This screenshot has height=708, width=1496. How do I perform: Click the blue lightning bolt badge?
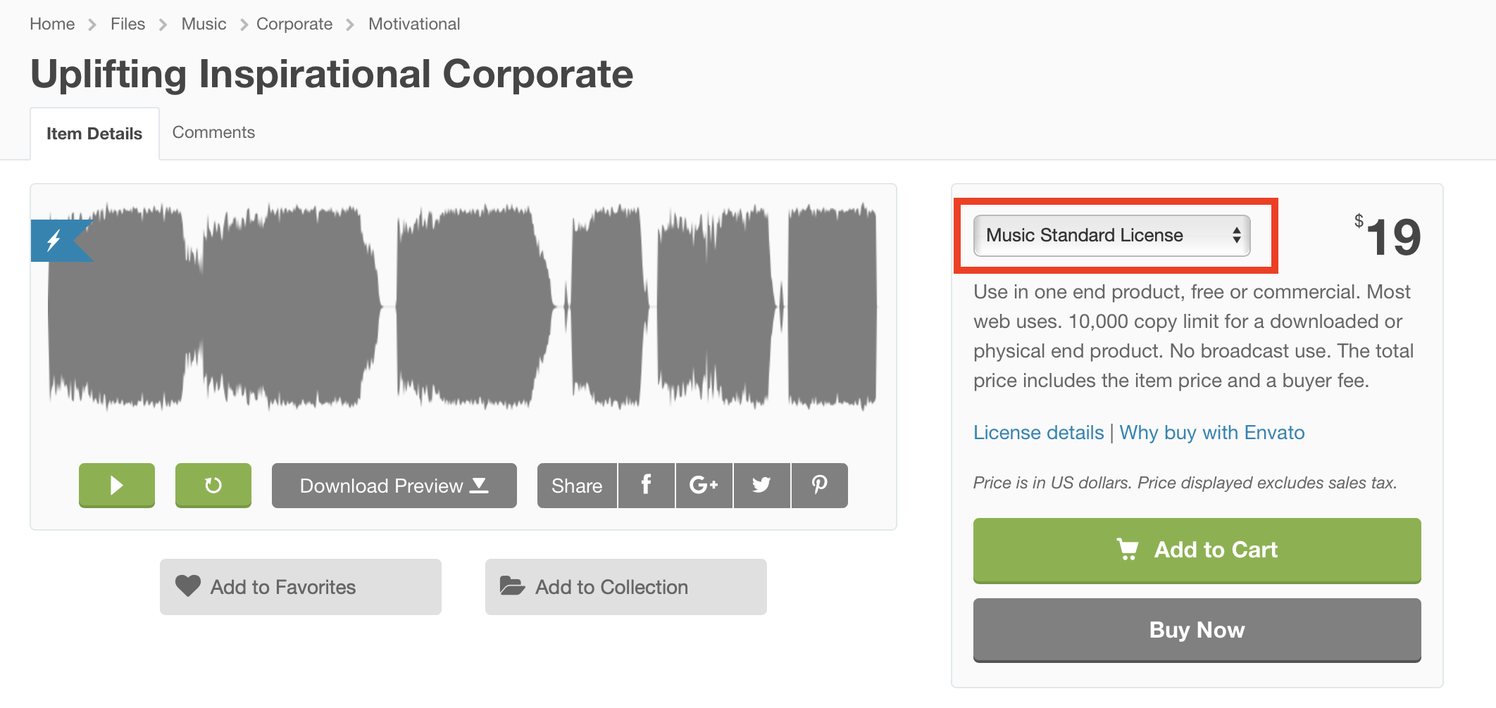coord(56,241)
